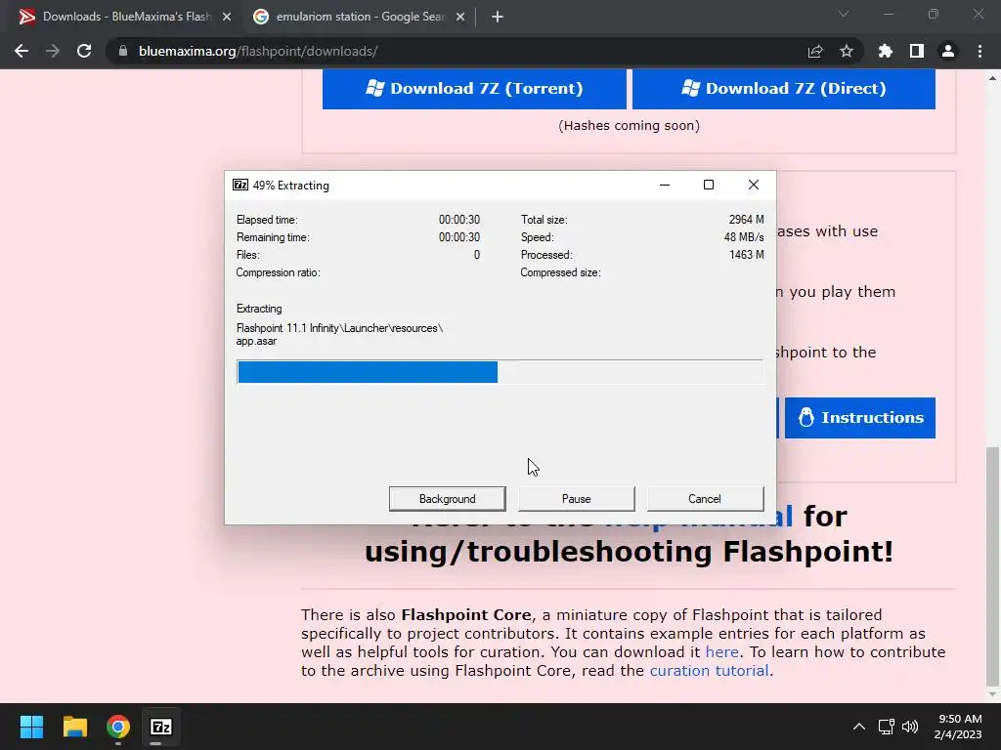Open Chrome three-dot menu
The image size is (1001, 750).
pyautogui.click(x=979, y=51)
